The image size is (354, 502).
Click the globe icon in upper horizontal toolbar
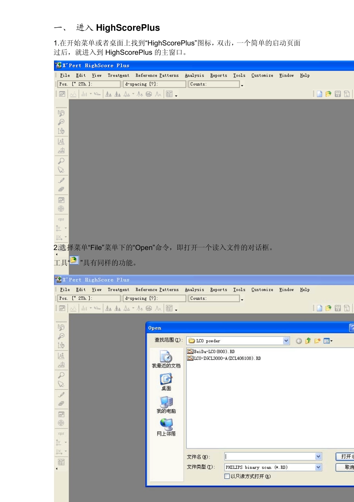click(x=149, y=94)
